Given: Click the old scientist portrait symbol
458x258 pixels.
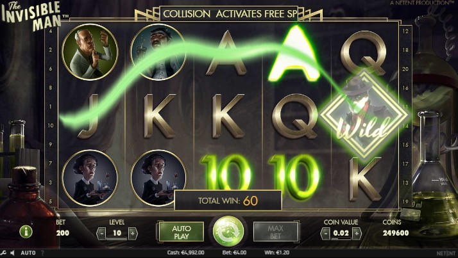Looking at the screenshot, I should [x=90, y=52].
